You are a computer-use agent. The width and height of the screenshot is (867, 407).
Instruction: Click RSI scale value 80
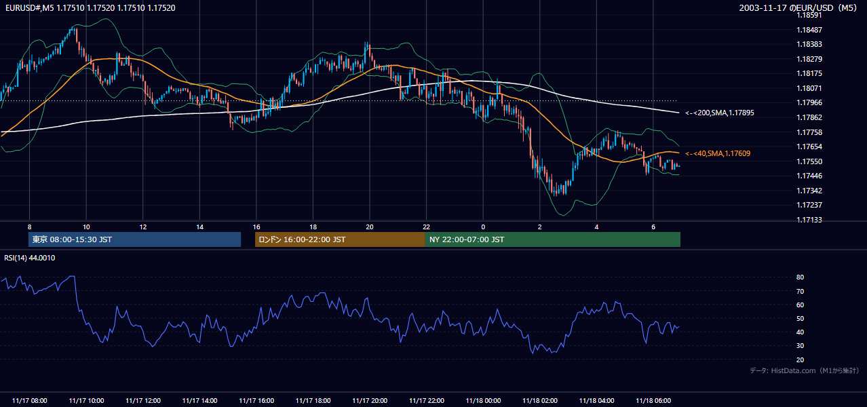pos(801,277)
